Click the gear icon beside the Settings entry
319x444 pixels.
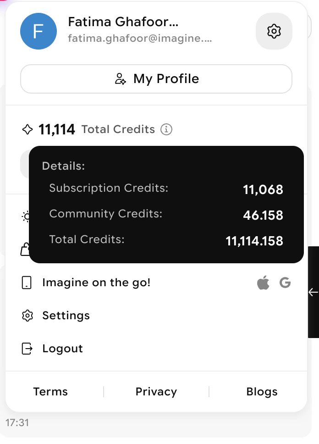tap(27, 316)
